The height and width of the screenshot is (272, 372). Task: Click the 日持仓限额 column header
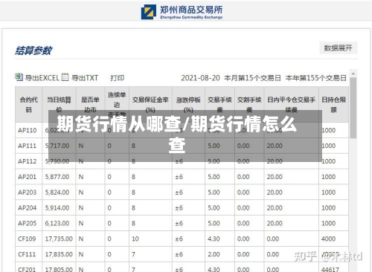point(333,105)
